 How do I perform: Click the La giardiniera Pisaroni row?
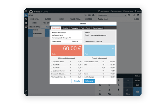point(67,71)
